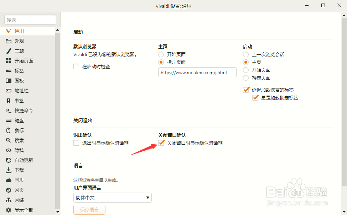Open the 网络 network icon
This screenshot has width=347, height=215.
pos(9,200)
